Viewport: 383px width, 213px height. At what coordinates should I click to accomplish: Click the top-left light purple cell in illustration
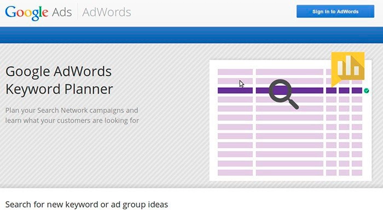pos(235,72)
